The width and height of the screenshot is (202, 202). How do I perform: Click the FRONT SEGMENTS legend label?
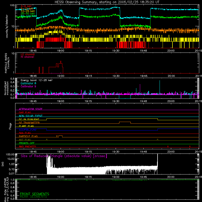pyautogui.click(x=35, y=194)
